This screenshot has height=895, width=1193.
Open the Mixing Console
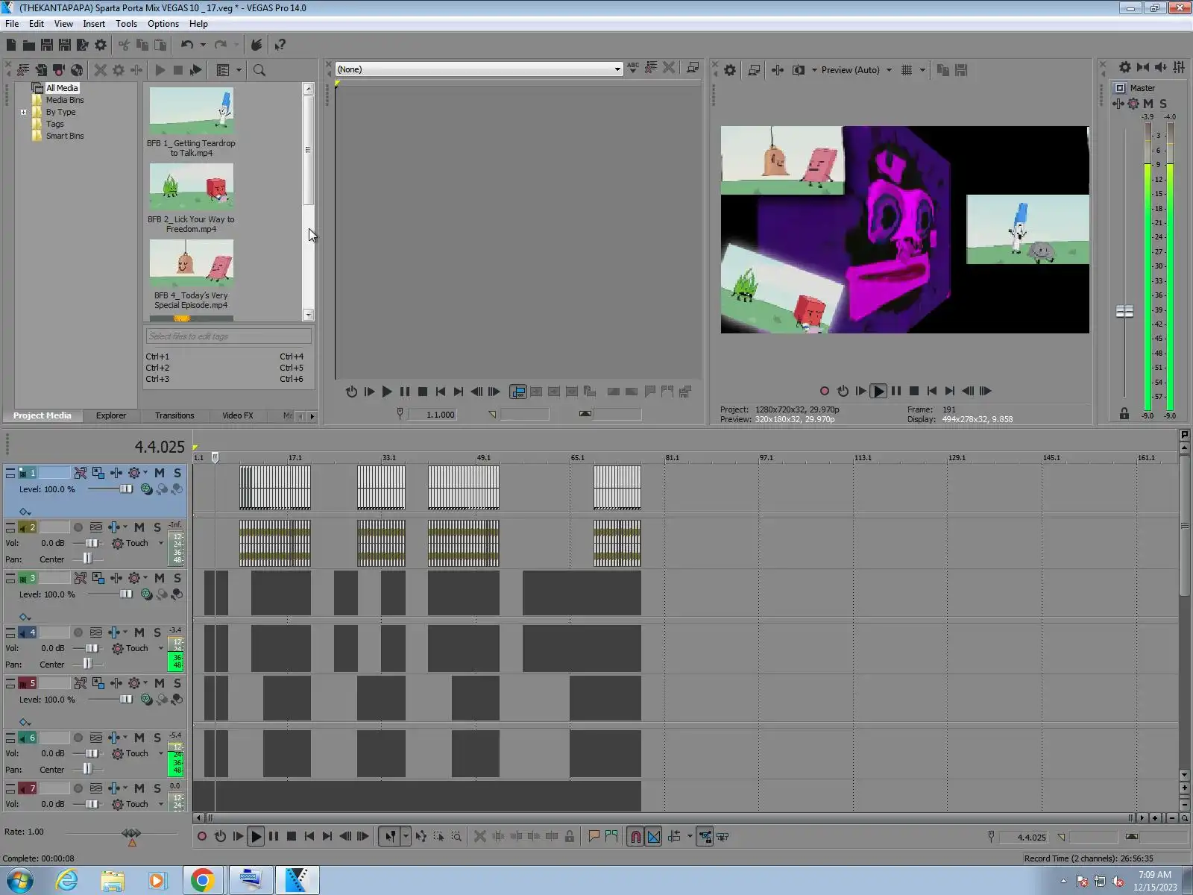pyautogui.click(x=1179, y=67)
